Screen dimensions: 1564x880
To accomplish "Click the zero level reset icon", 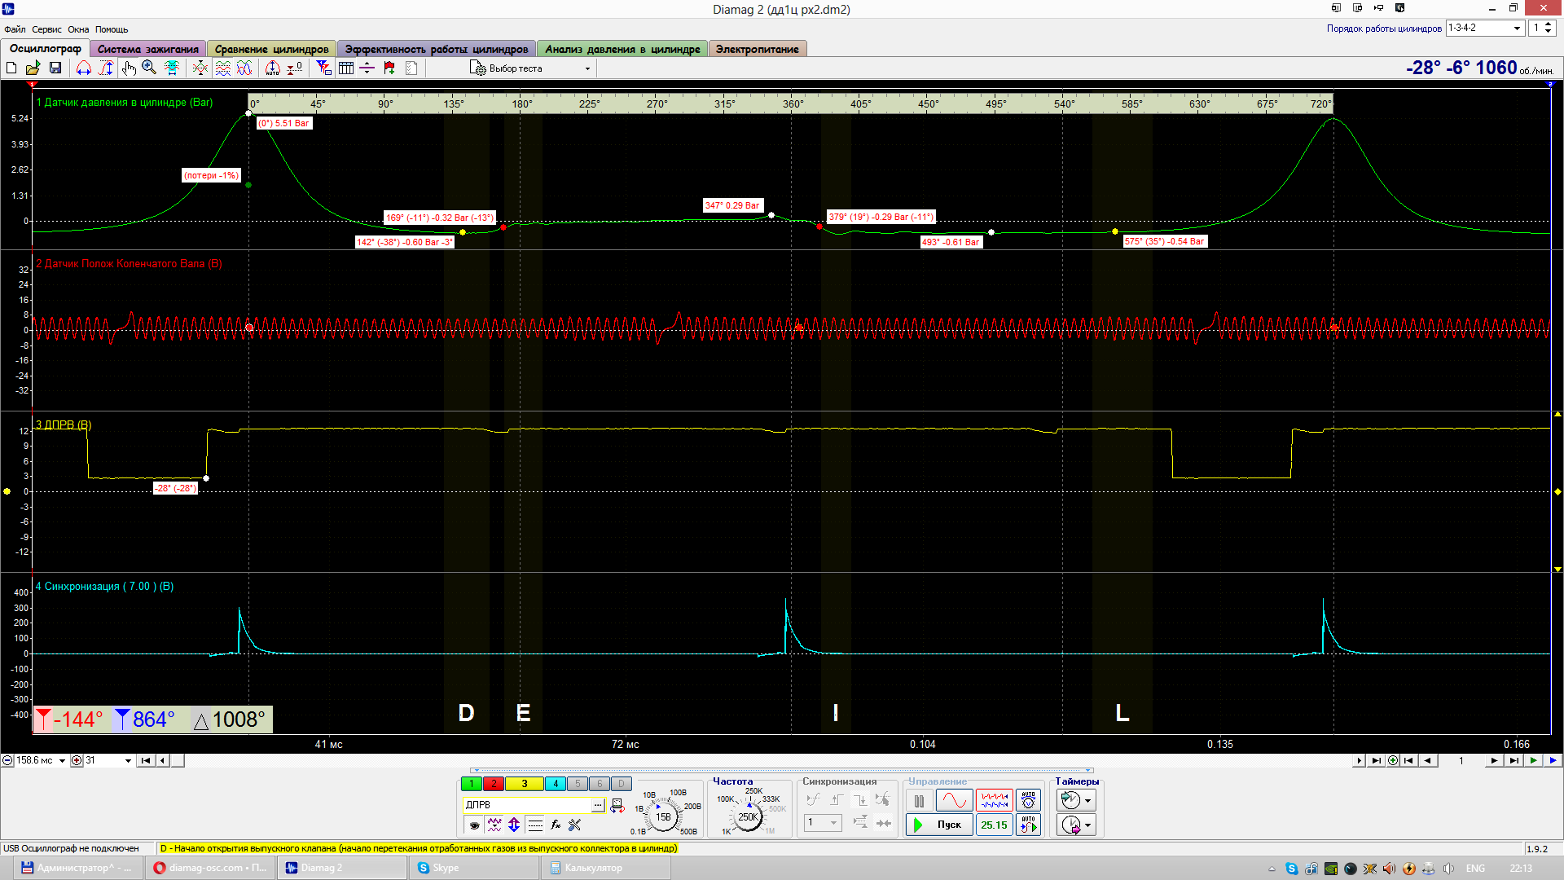I will pyautogui.click(x=295, y=68).
